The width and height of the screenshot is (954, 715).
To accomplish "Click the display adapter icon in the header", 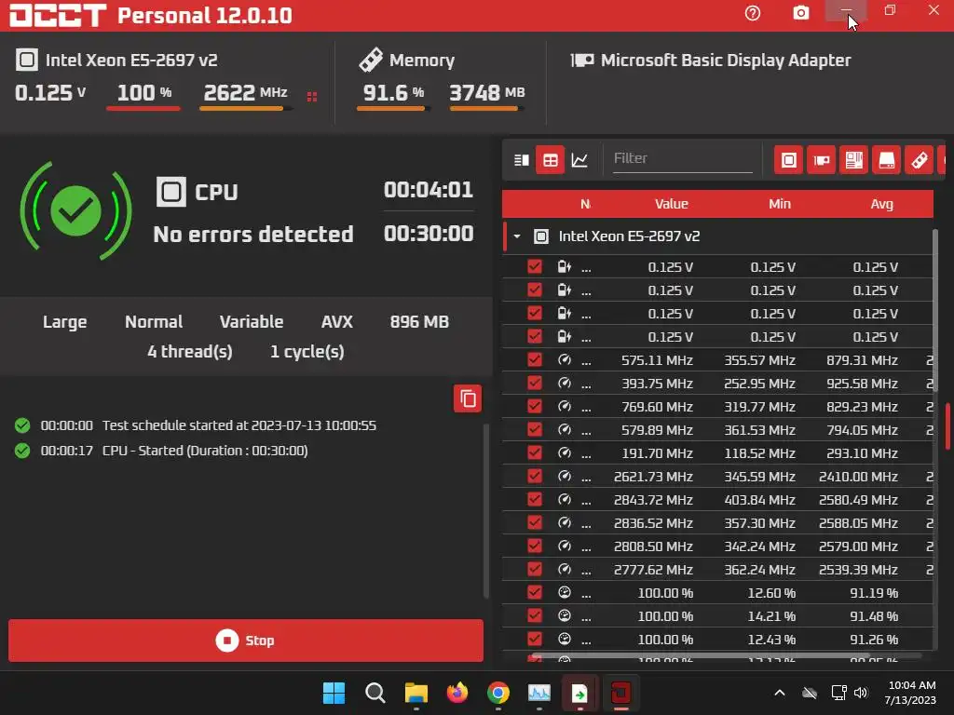I will click(581, 60).
